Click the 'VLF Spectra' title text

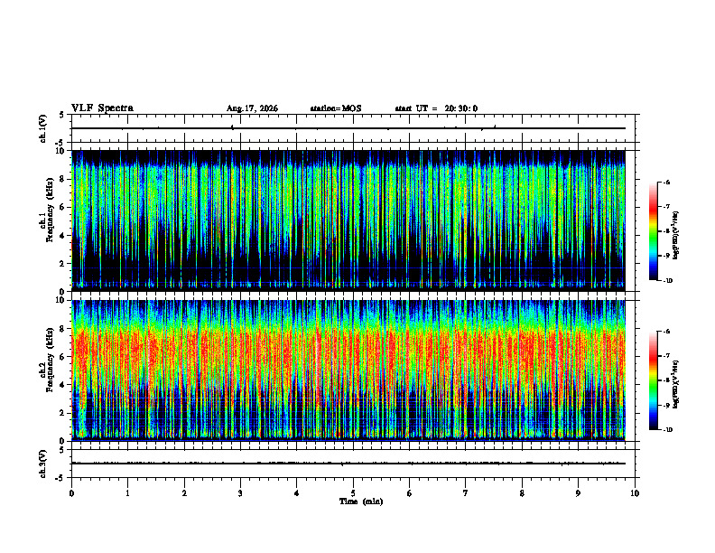[102, 108]
